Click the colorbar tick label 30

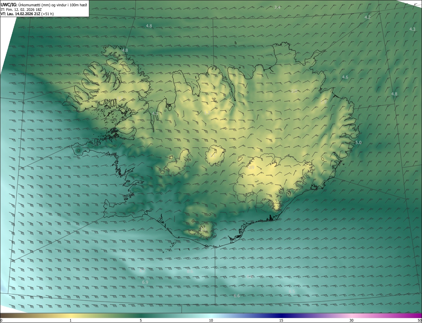click(x=351, y=320)
